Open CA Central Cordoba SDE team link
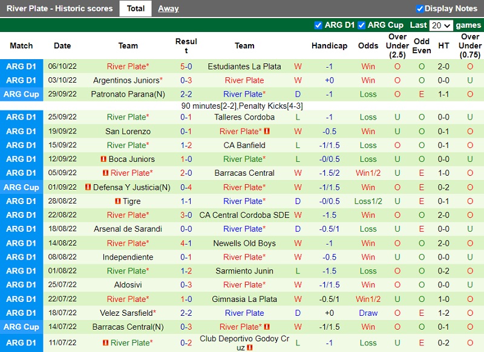 pos(244,215)
